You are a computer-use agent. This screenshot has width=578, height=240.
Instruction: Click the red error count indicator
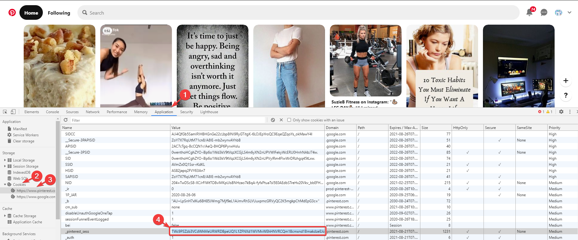pos(541,112)
